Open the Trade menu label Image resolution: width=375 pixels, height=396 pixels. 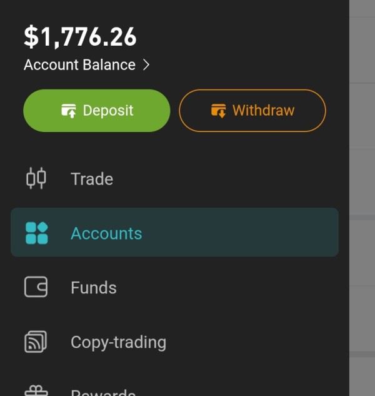click(92, 179)
